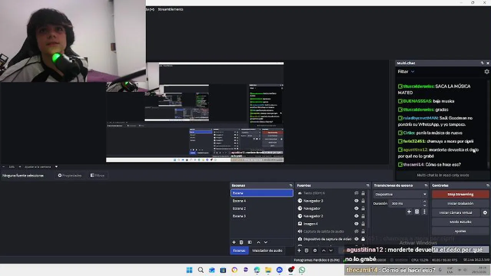Hide the Navegador source eye icon

[356, 209]
